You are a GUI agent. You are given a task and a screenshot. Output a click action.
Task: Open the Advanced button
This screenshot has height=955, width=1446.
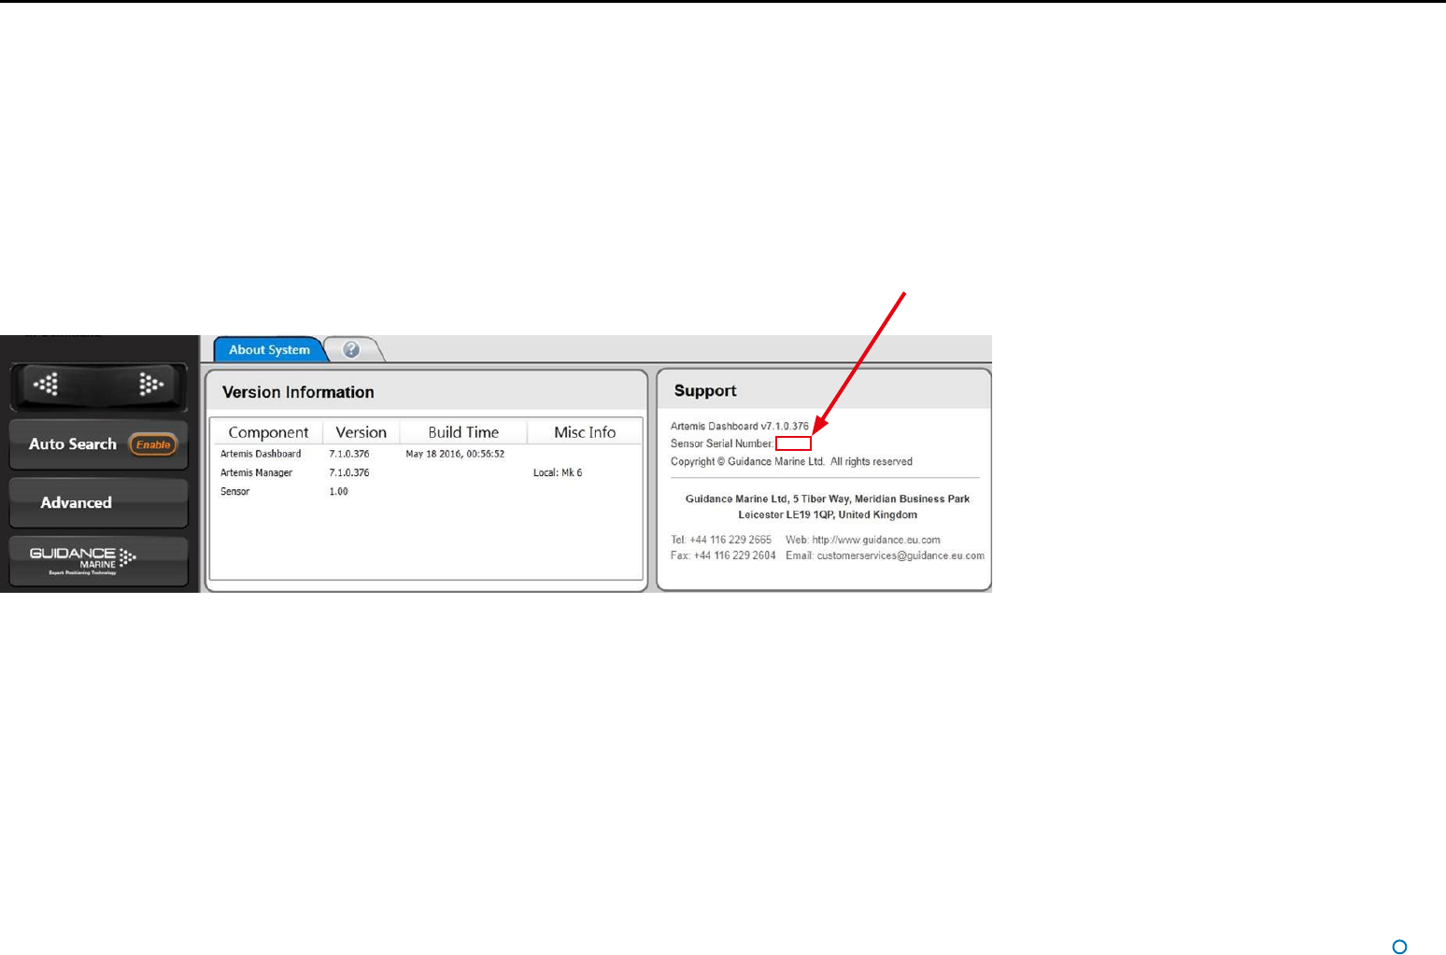pos(98,502)
